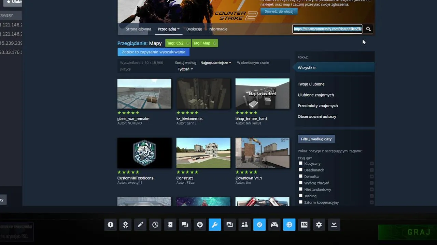Remove the CS2 tag with its x
The image size is (437, 245).
click(188, 43)
